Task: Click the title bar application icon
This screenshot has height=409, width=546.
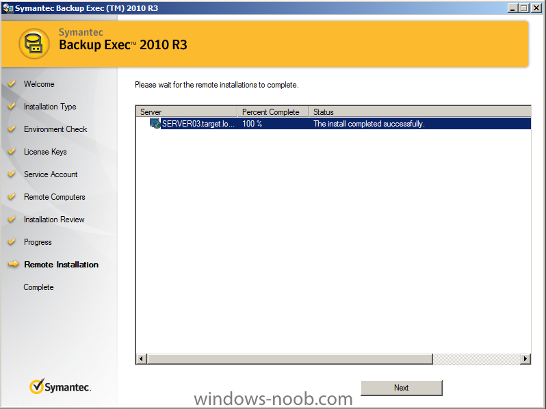Action: pos(8,8)
